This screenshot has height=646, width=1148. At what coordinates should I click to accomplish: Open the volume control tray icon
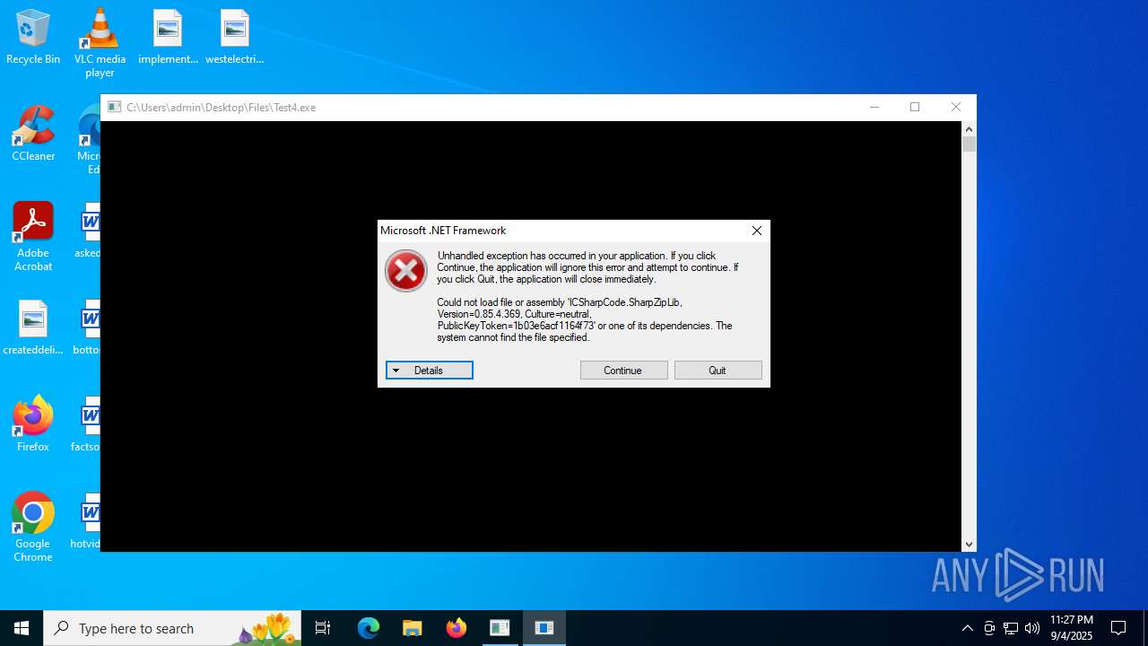click(x=1032, y=628)
